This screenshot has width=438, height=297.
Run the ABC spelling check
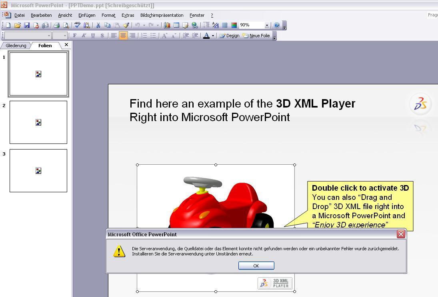pyautogui.click(x=77, y=26)
